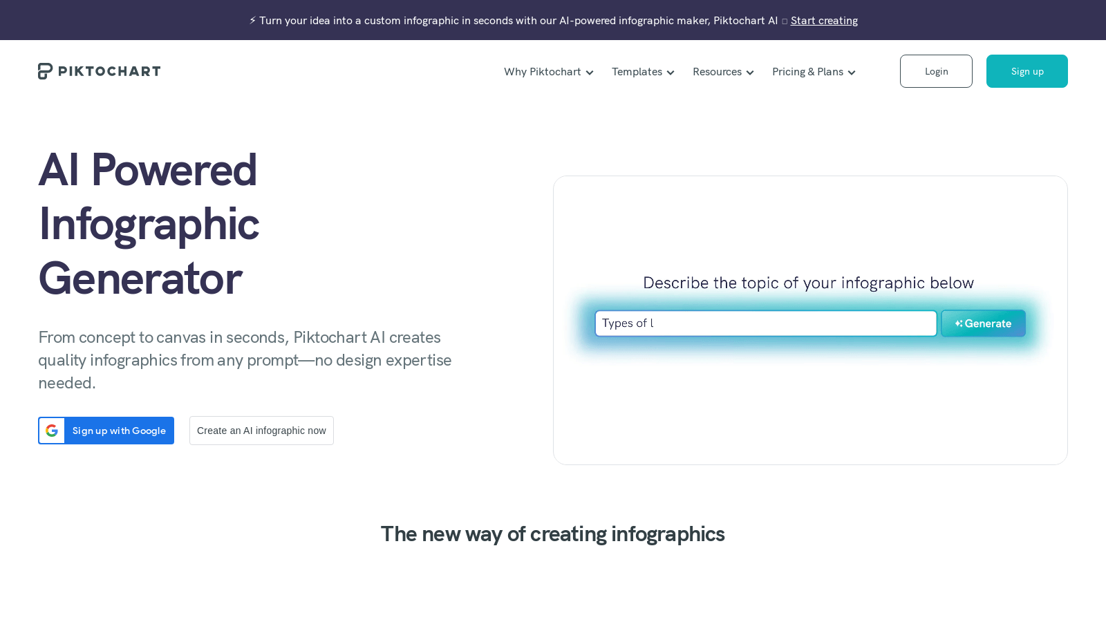Sign up with Google
Image resolution: width=1106 pixels, height=622 pixels.
[106, 431]
